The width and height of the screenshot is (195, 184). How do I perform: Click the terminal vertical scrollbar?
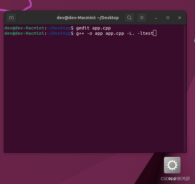185,89
